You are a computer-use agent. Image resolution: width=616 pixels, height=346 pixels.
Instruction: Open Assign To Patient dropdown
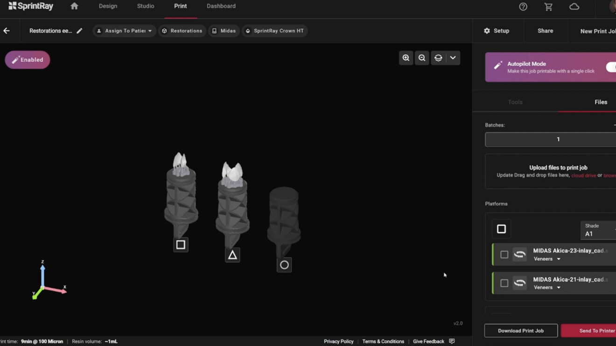[125, 31]
